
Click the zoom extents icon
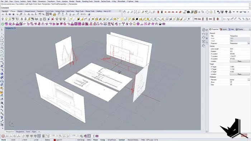point(136,12)
